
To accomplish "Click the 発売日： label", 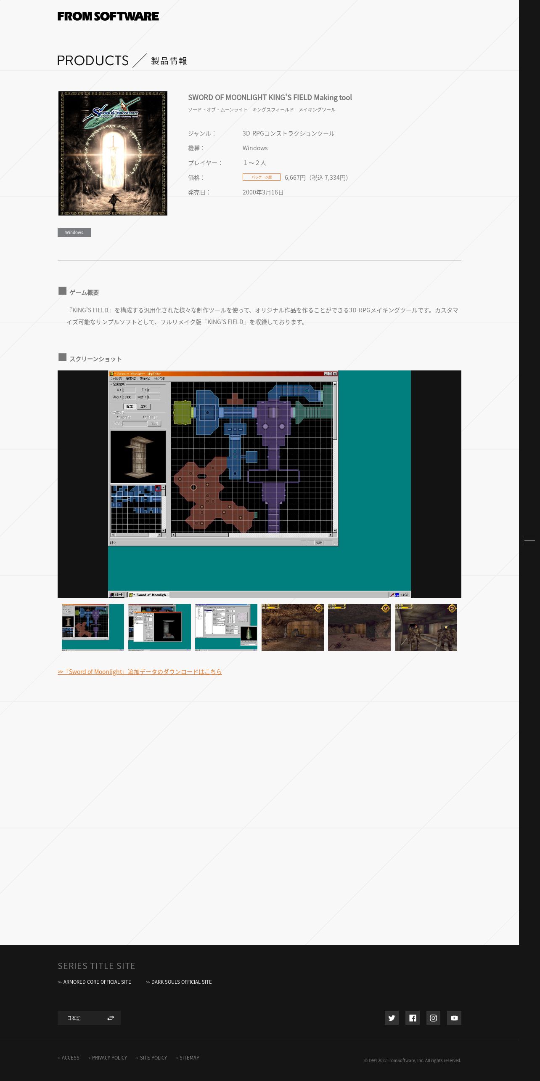I will pos(200,192).
